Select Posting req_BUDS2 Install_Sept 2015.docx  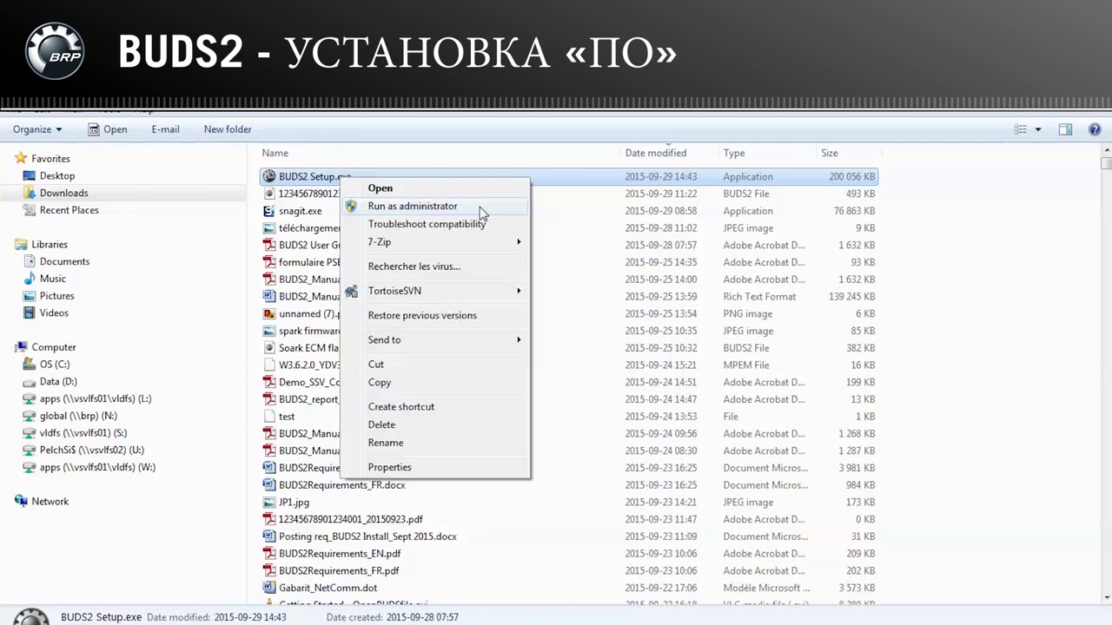pyautogui.click(x=569, y=536)
